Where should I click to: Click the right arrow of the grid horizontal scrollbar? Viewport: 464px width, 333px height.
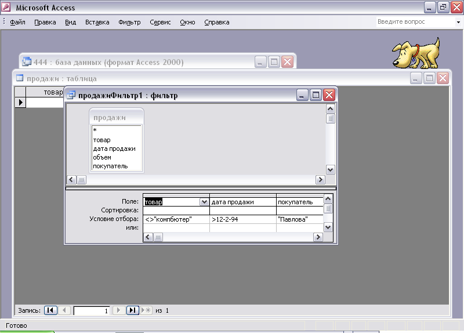coord(318,237)
